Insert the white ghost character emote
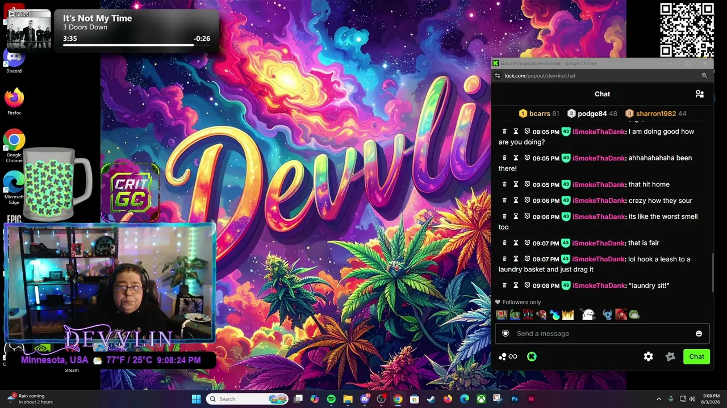The height and width of the screenshot is (408, 727). click(588, 314)
